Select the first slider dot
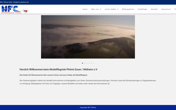 click(x=82, y=63)
